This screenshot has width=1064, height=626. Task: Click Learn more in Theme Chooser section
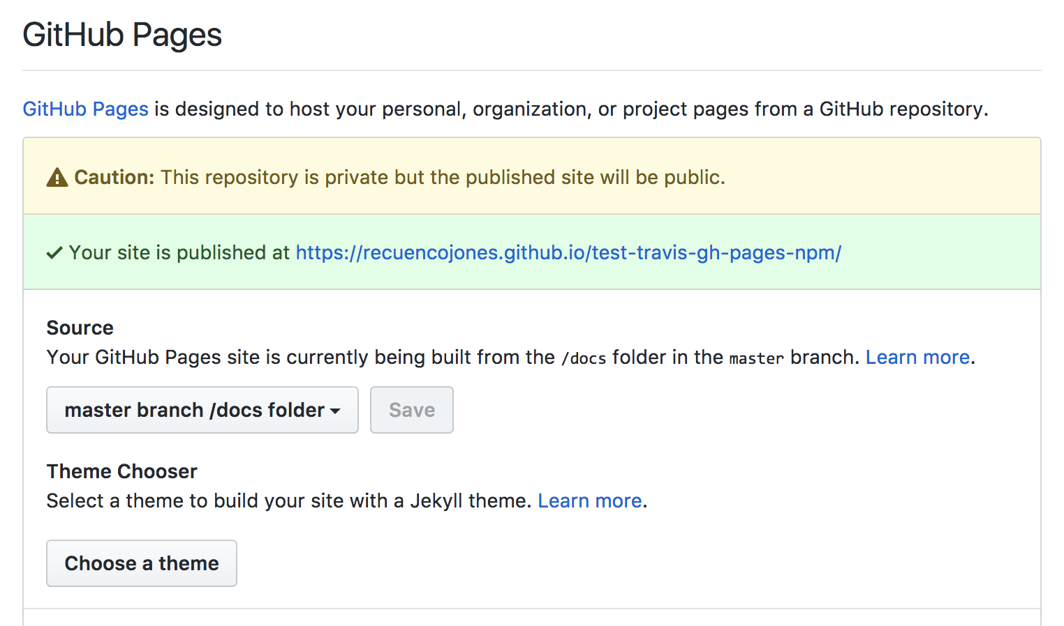(590, 501)
